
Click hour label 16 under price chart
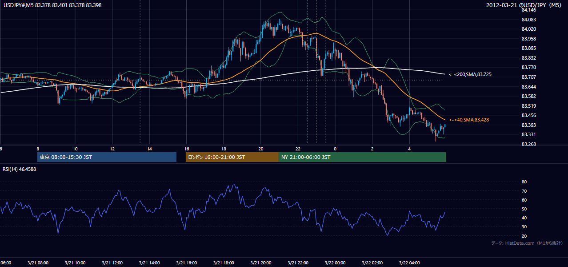click(187, 149)
